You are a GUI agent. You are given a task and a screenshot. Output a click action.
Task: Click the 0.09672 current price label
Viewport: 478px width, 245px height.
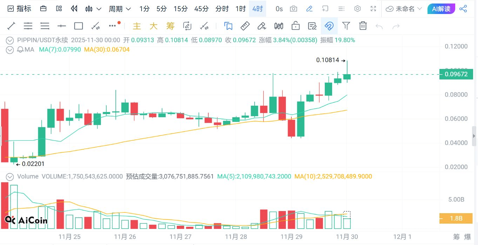tap(456, 74)
